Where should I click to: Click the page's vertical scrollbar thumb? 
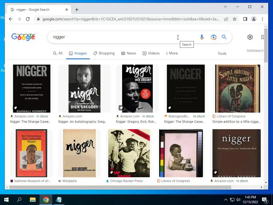coord(266,45)
